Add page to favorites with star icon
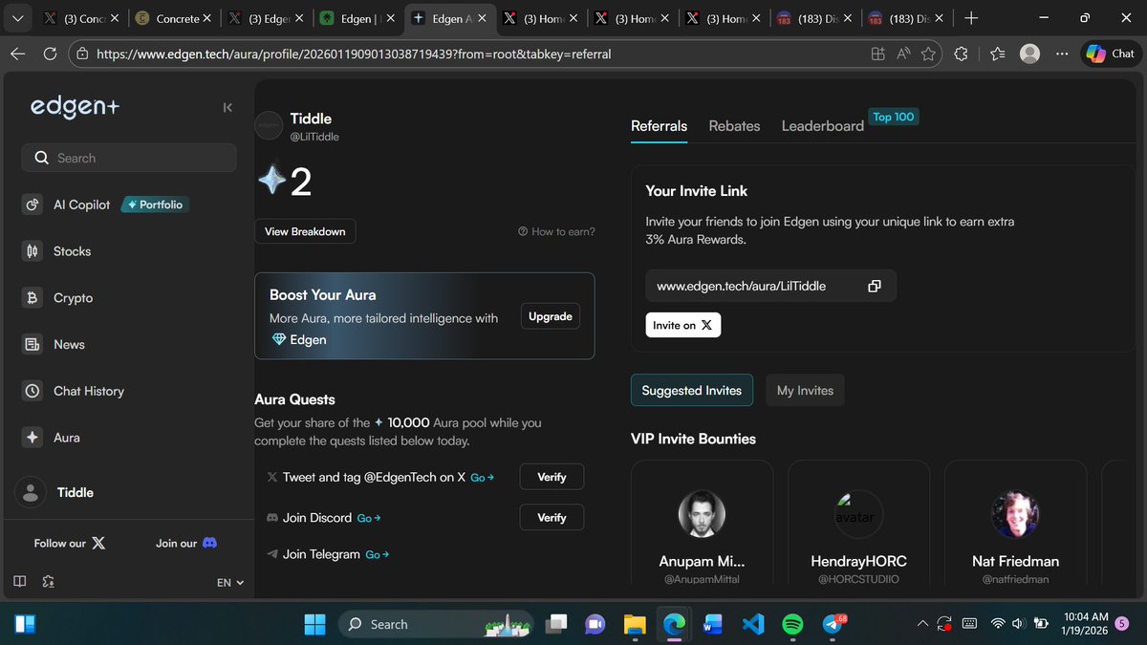Screen dimensions: 1147x645 (x=928, y=54)
